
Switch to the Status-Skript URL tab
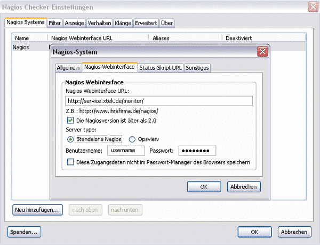[160, 68]
